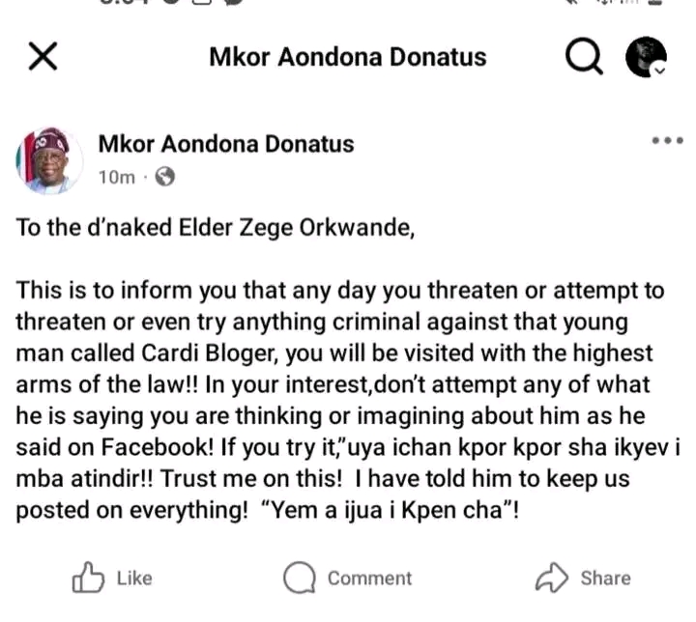This screenshot has height=622, width=696.
Task: Close the post view with X
Action: pyautogui.click(x=43, y=58)
